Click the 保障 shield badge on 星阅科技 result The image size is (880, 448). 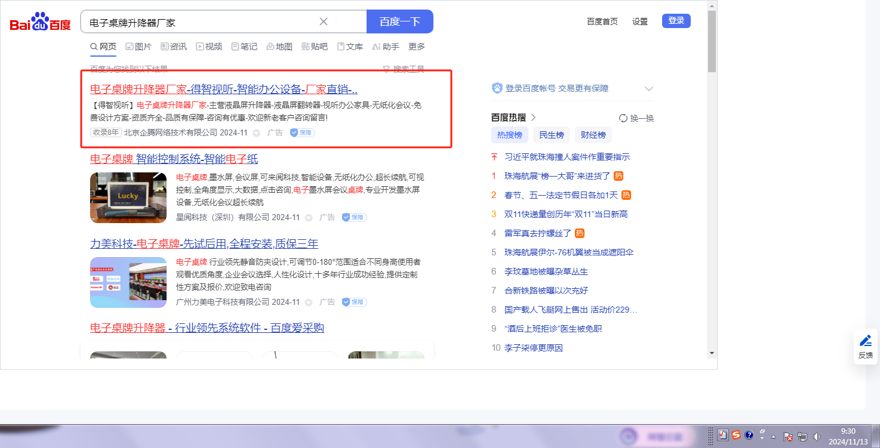[354, 218]
